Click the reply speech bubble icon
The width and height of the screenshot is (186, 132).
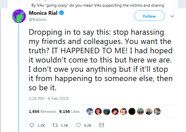point(32,125)
